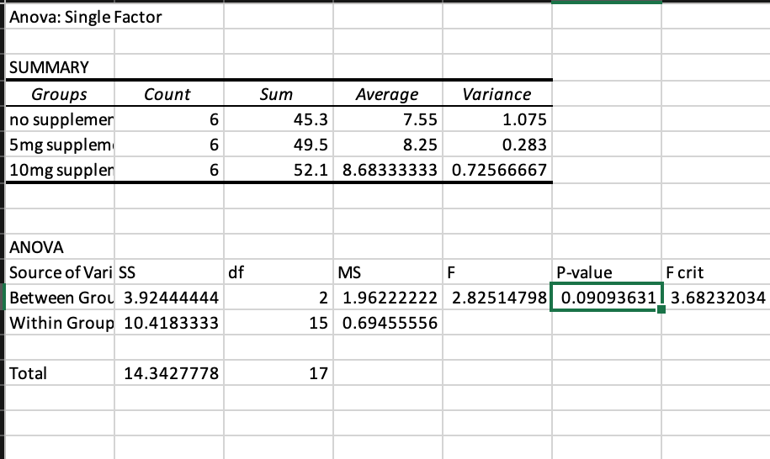
Task: Select the P-value cell 0.09093631
Action: (x=607, y=297)
